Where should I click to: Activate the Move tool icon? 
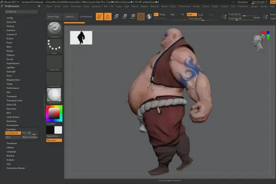(x=116, y=17)
